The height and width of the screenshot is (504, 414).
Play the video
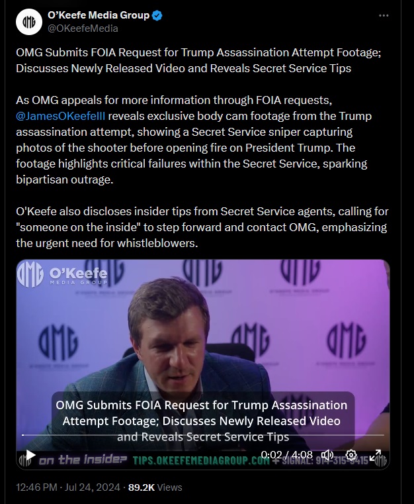(30, 455)
